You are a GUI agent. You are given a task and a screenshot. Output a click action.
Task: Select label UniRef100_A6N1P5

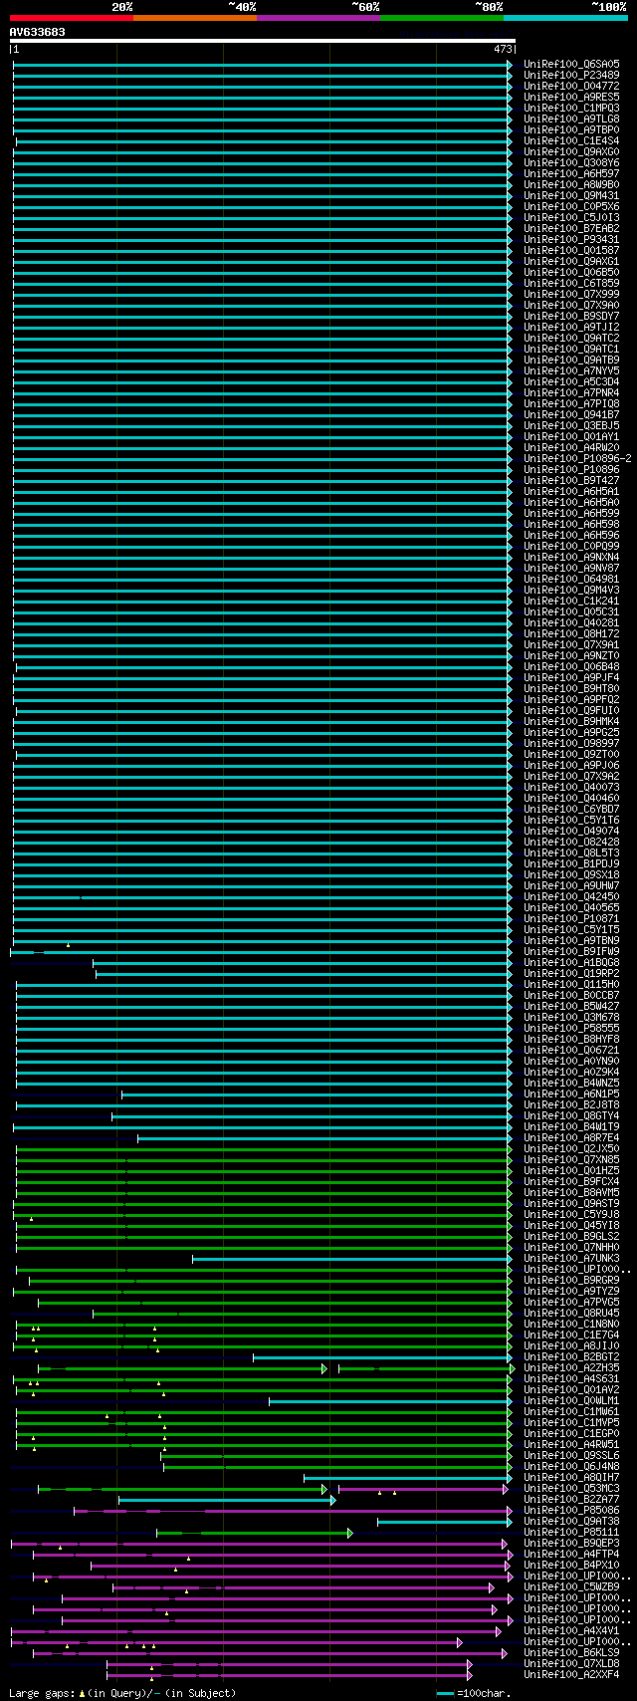pos(571,1093)
